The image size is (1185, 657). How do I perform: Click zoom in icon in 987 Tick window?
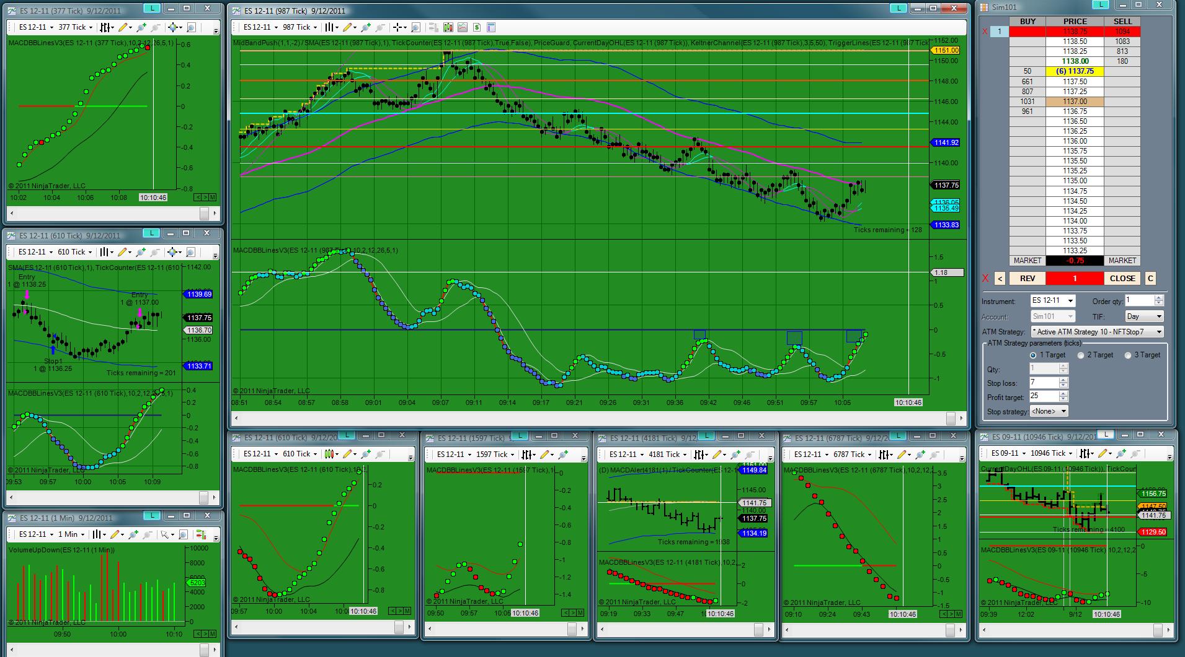[366, 27]
